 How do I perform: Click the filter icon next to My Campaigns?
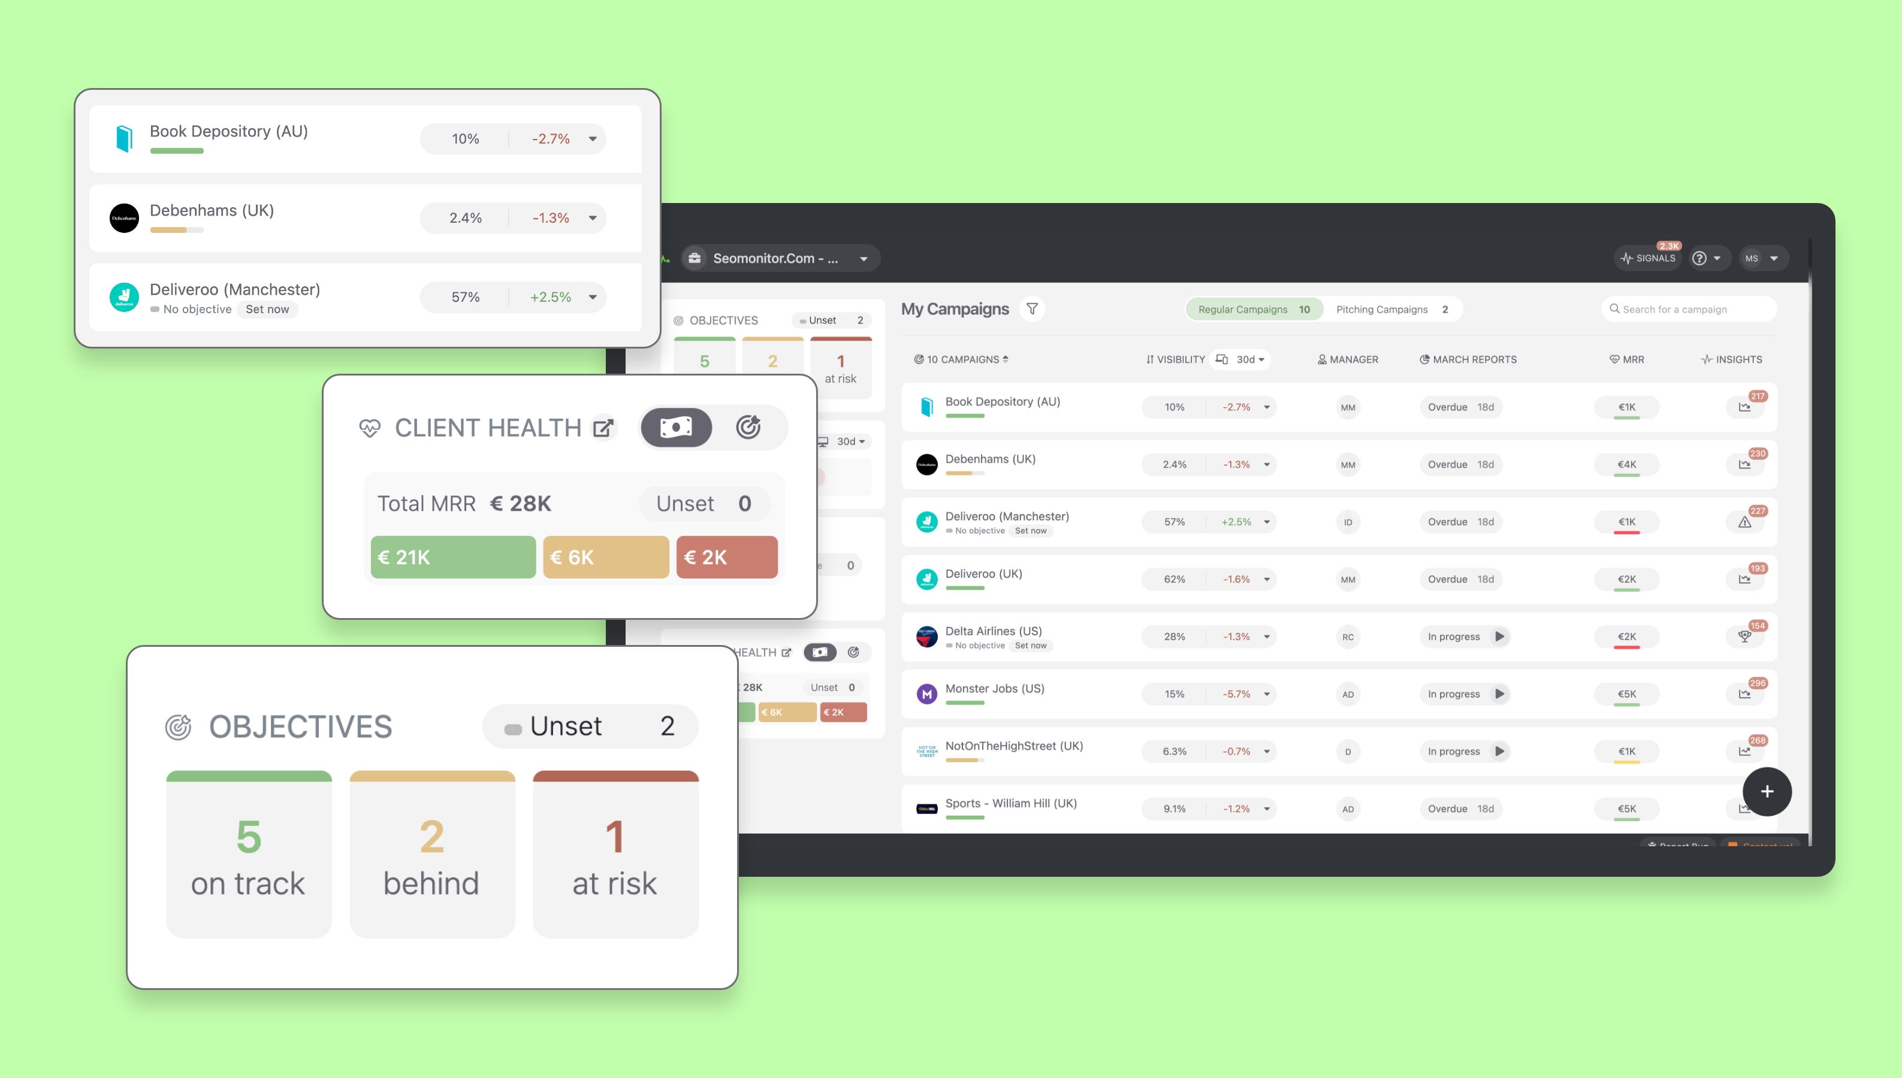1032,309
